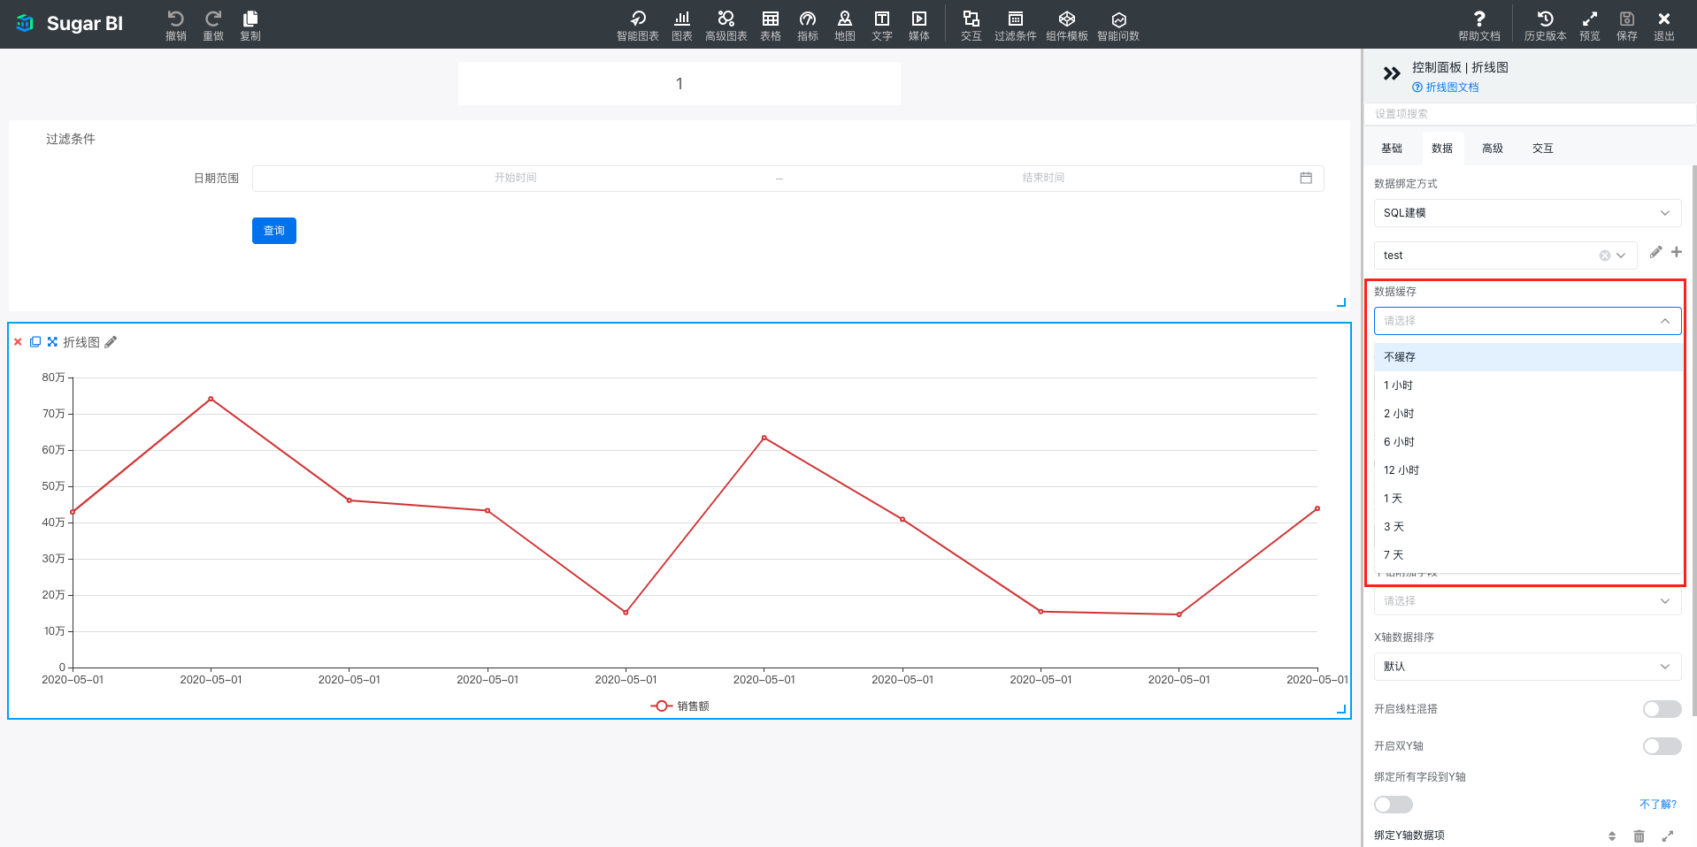Image resolution: width=1697 pixels, height=847 pixels.
Task: Open the chart (图表) toolbar menu
Action: point(682,25)
